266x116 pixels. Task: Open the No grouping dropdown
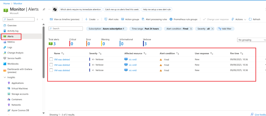pyautogui.click(x=251, y=40)
